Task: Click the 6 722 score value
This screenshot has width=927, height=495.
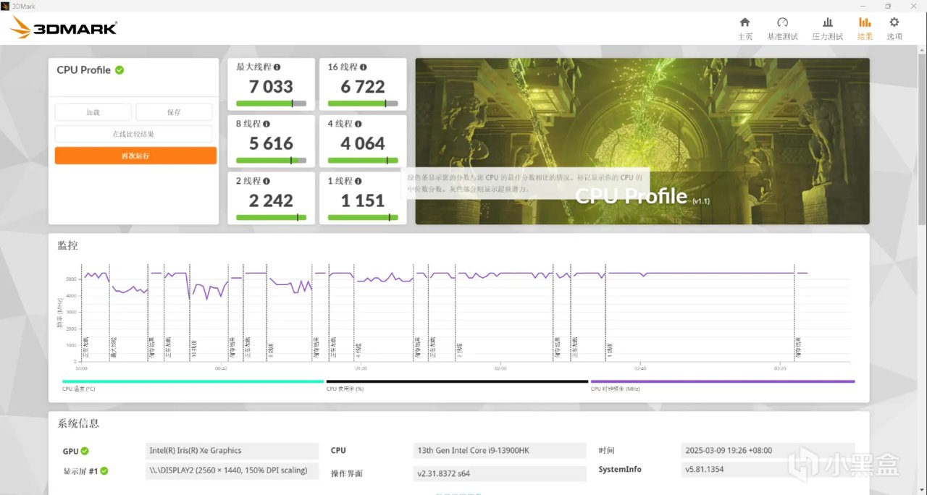Action: pyautogui.click(x=363, y=87)
